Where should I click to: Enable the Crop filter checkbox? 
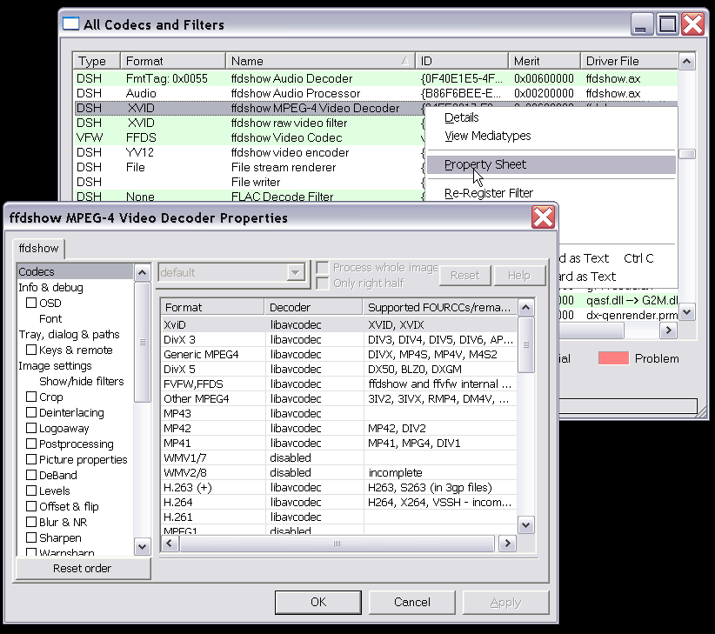pyautogui.click(x=31, y=397)
